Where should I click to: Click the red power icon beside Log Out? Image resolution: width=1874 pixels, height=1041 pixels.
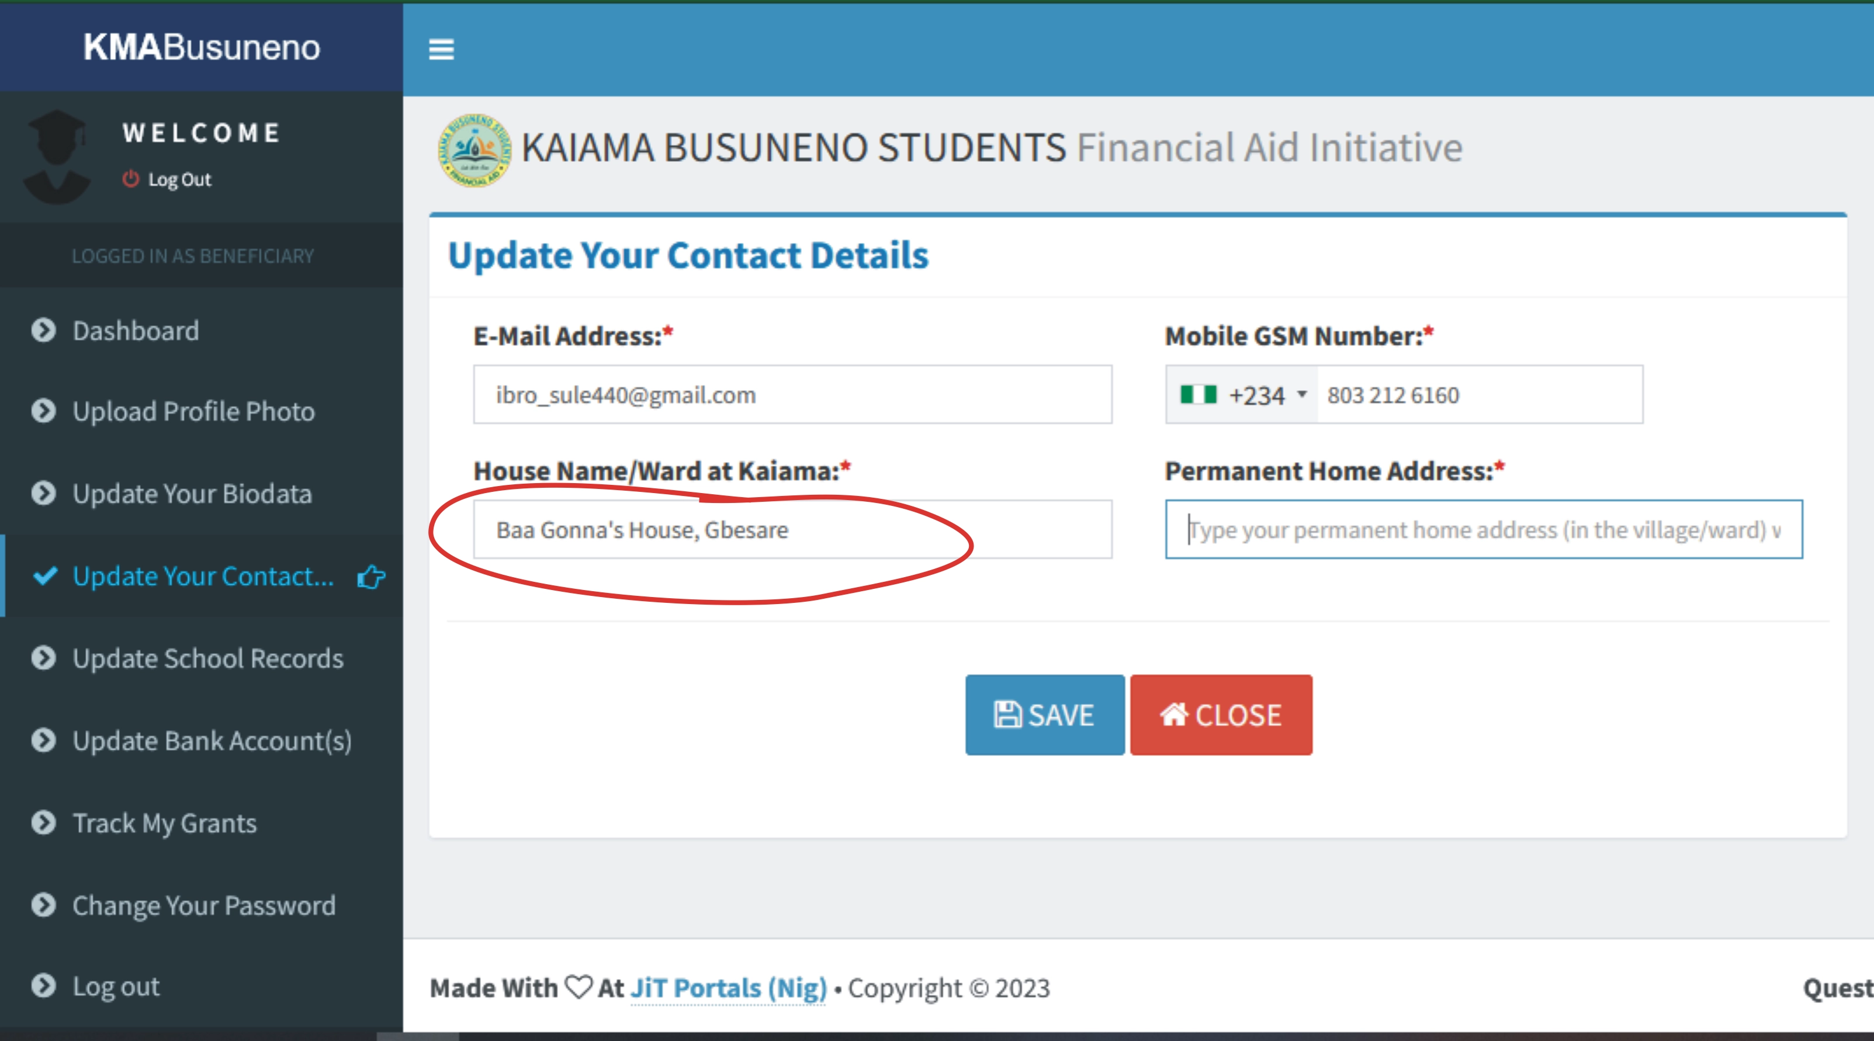point(130,179)
